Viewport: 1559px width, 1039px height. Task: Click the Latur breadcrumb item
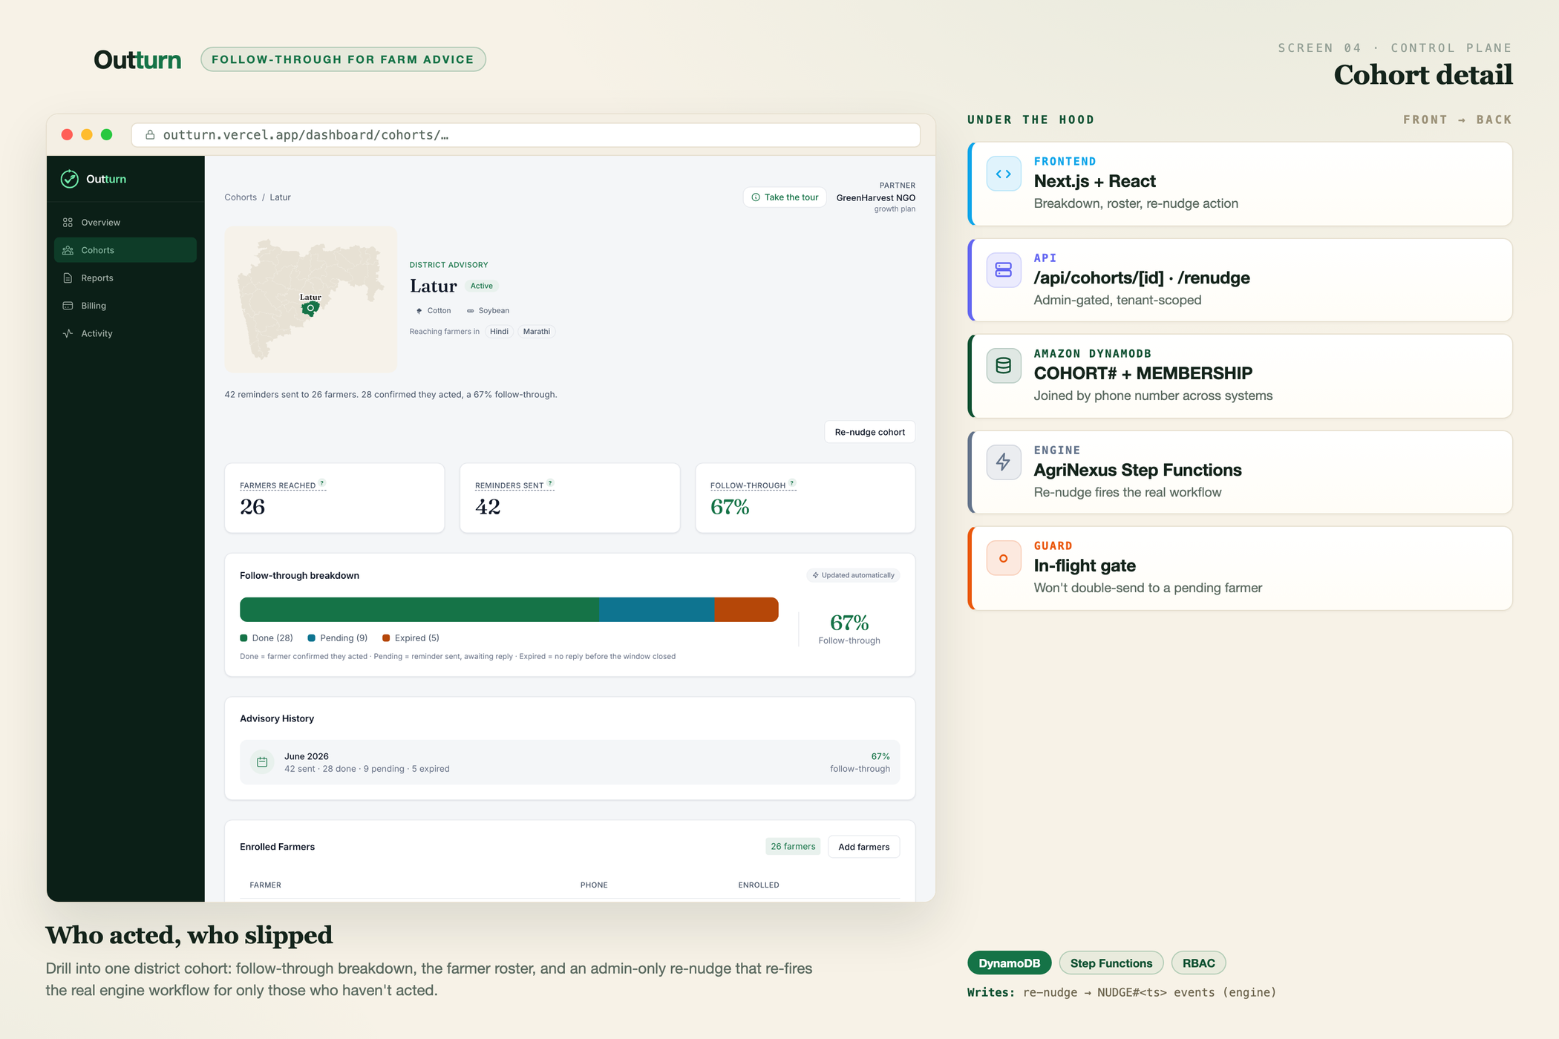(280, 197)
